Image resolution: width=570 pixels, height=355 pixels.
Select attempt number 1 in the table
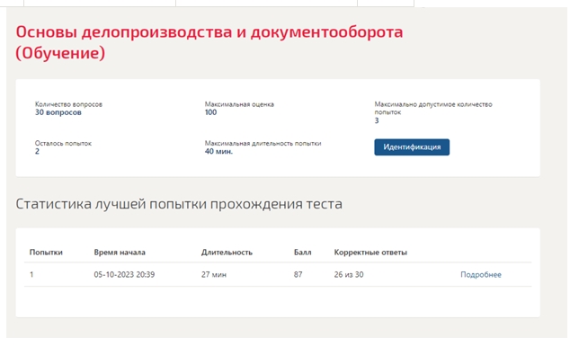pos(31,275)
